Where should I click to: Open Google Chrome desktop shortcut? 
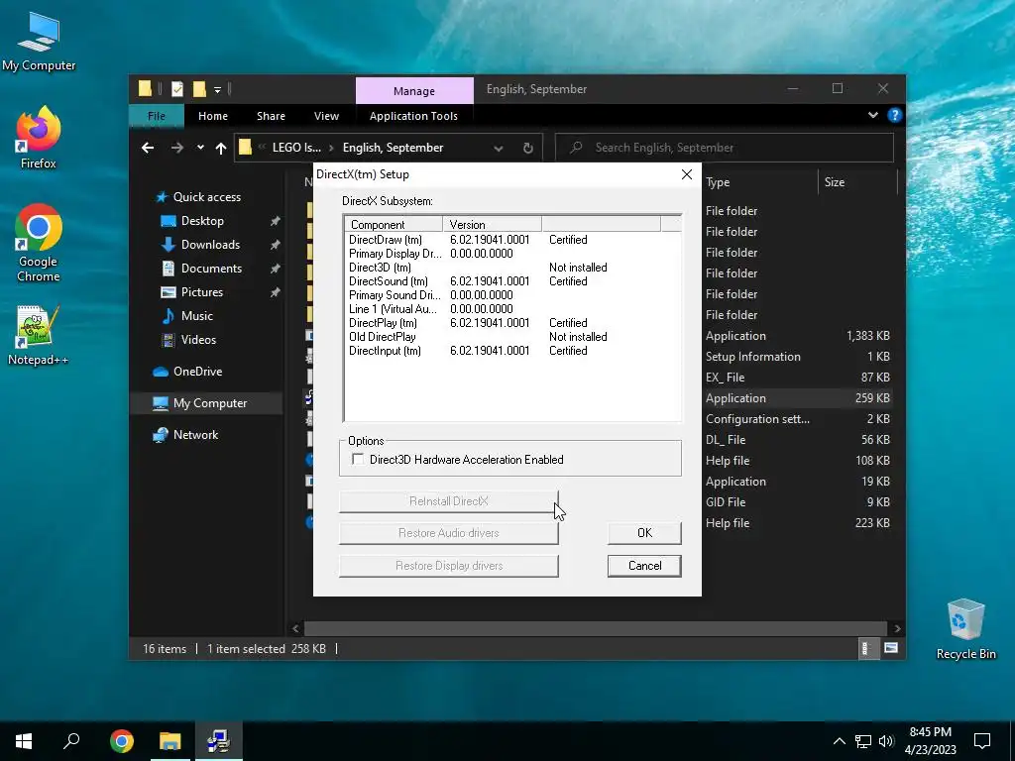(39, 244)
